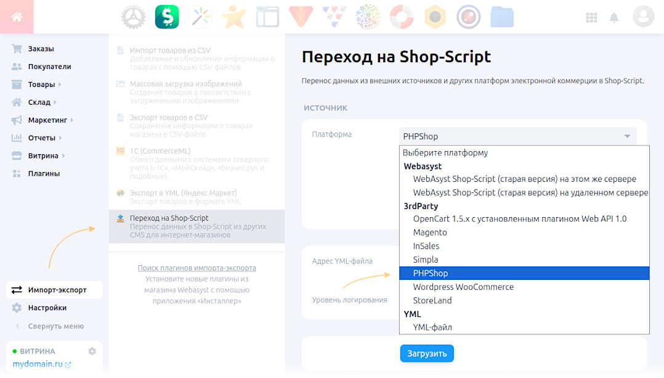Expand the Товары sidebar section

tap(39, 84)
